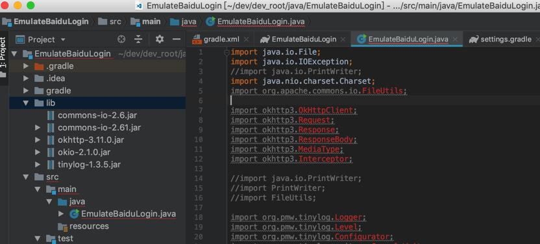
Task: Select commons-io-2.61.jar in tree
Action: pyautogui.click(x=99, y=128)
